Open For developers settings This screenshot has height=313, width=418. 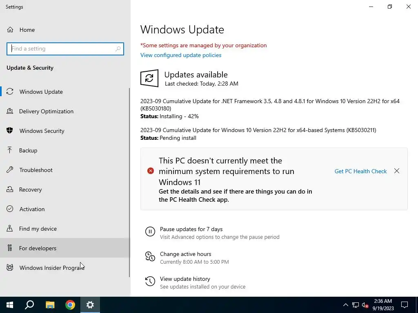click(65, 248)
